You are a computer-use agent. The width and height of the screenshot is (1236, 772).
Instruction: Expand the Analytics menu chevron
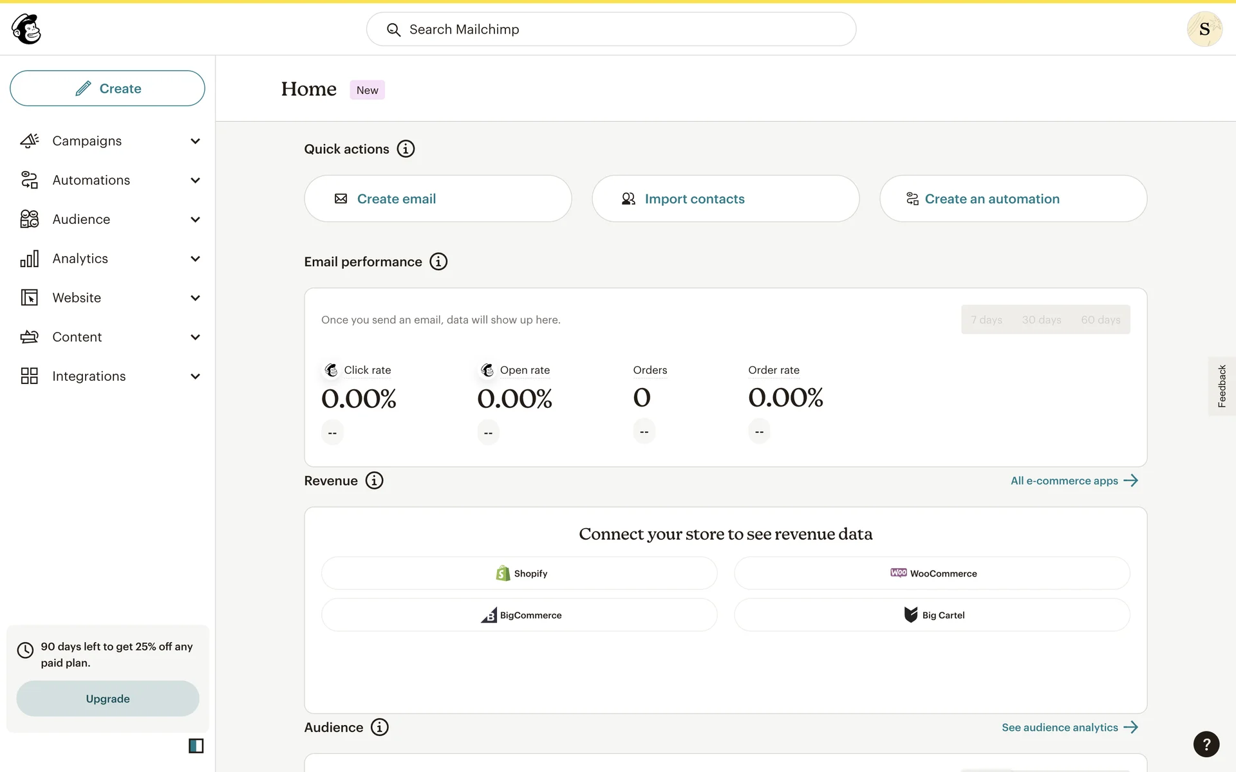(x=195, y=259)
